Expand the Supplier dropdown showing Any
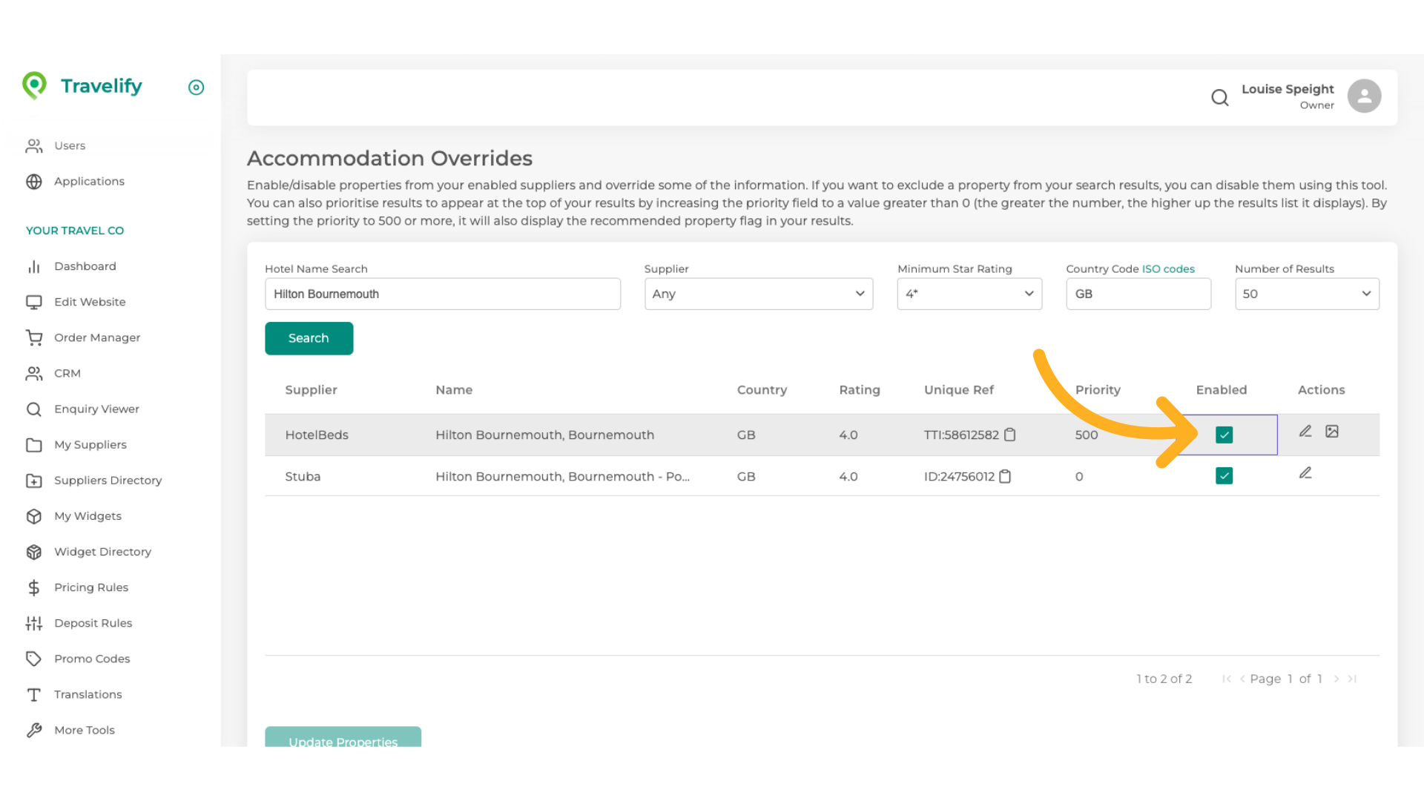 (758, 294)
